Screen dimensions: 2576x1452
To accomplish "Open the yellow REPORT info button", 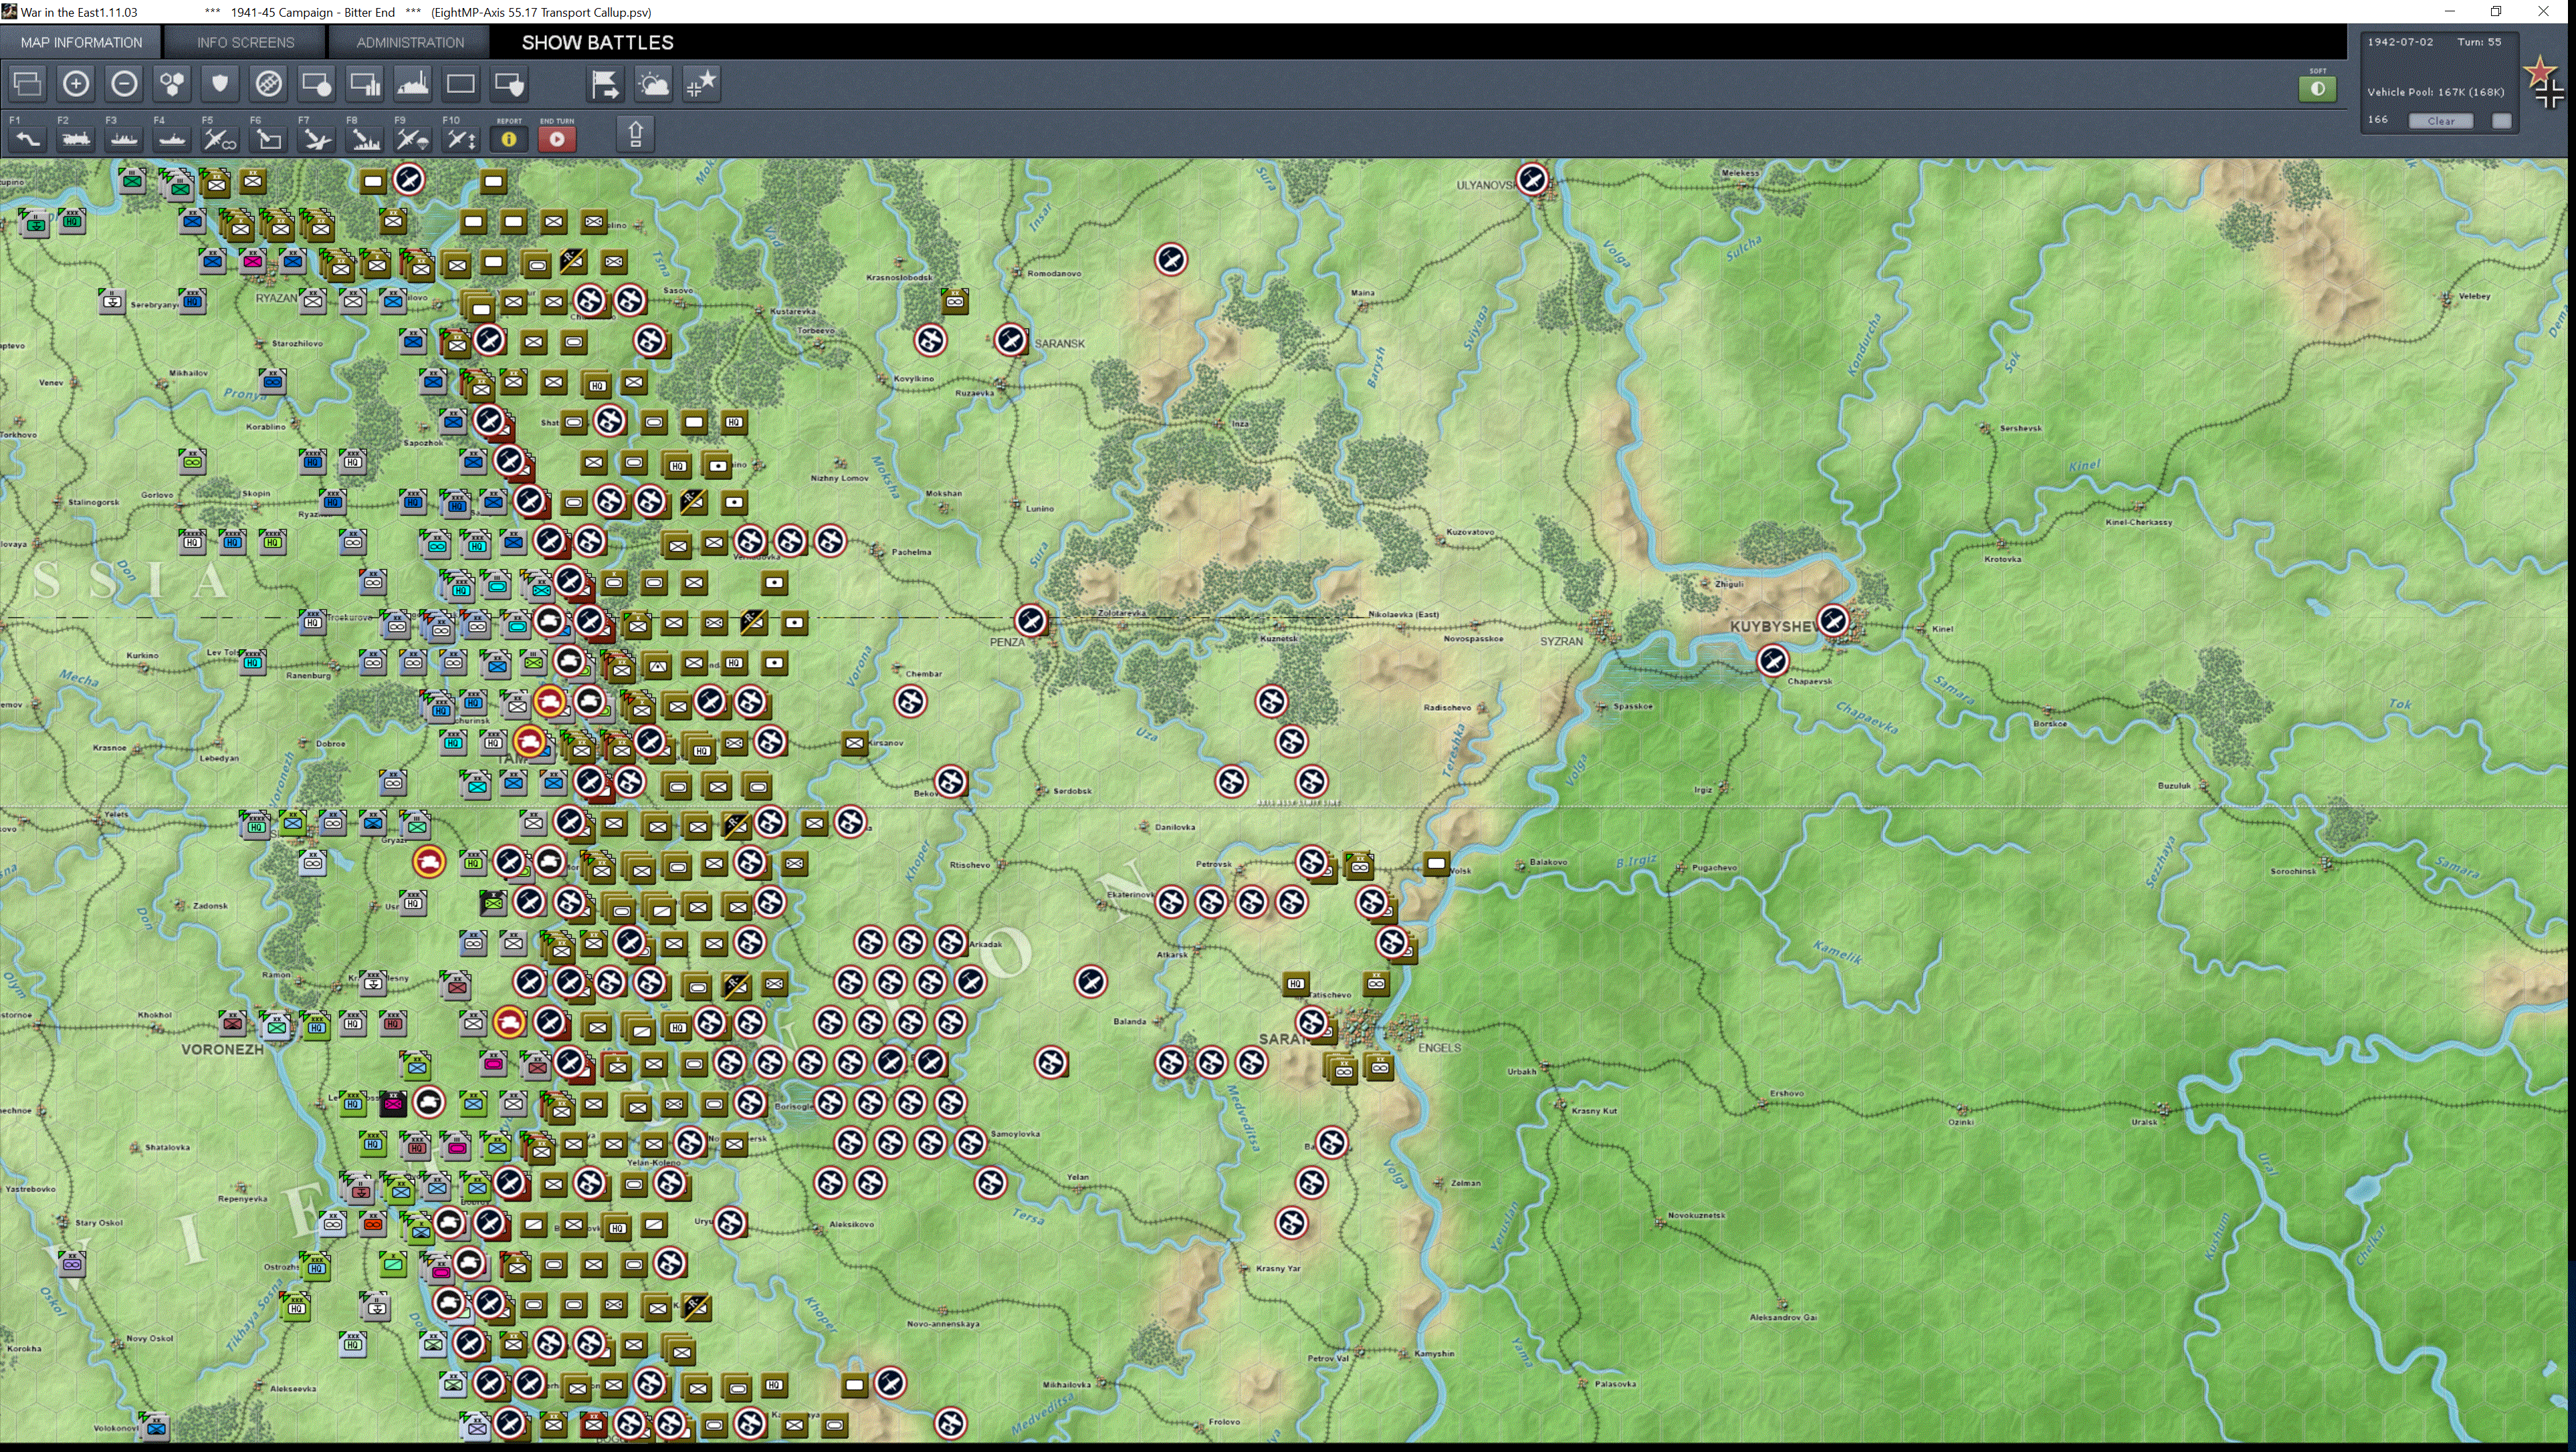I will click(x=509, y=139).
